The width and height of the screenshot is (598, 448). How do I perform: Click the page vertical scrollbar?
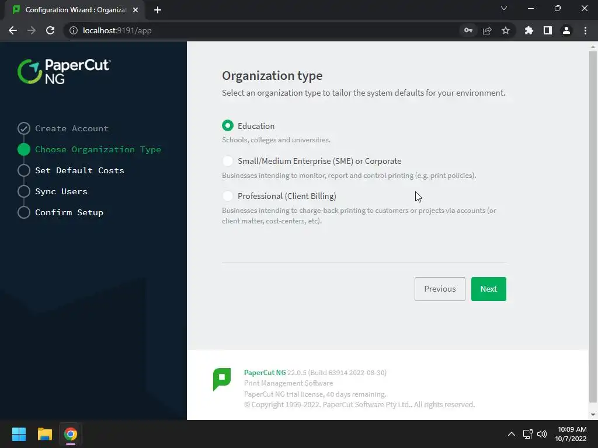[x=593, y=226]
